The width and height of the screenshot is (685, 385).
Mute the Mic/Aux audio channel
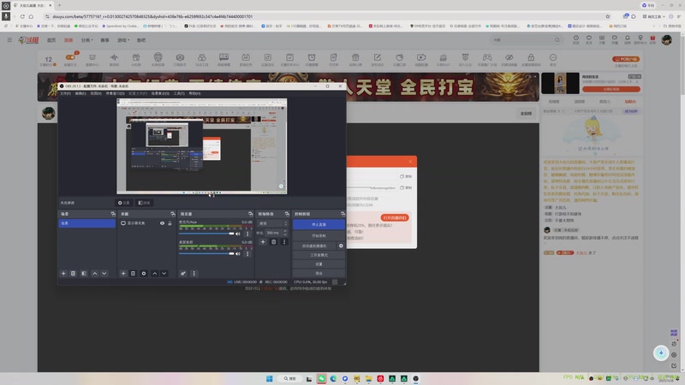(x=238, y=234)
